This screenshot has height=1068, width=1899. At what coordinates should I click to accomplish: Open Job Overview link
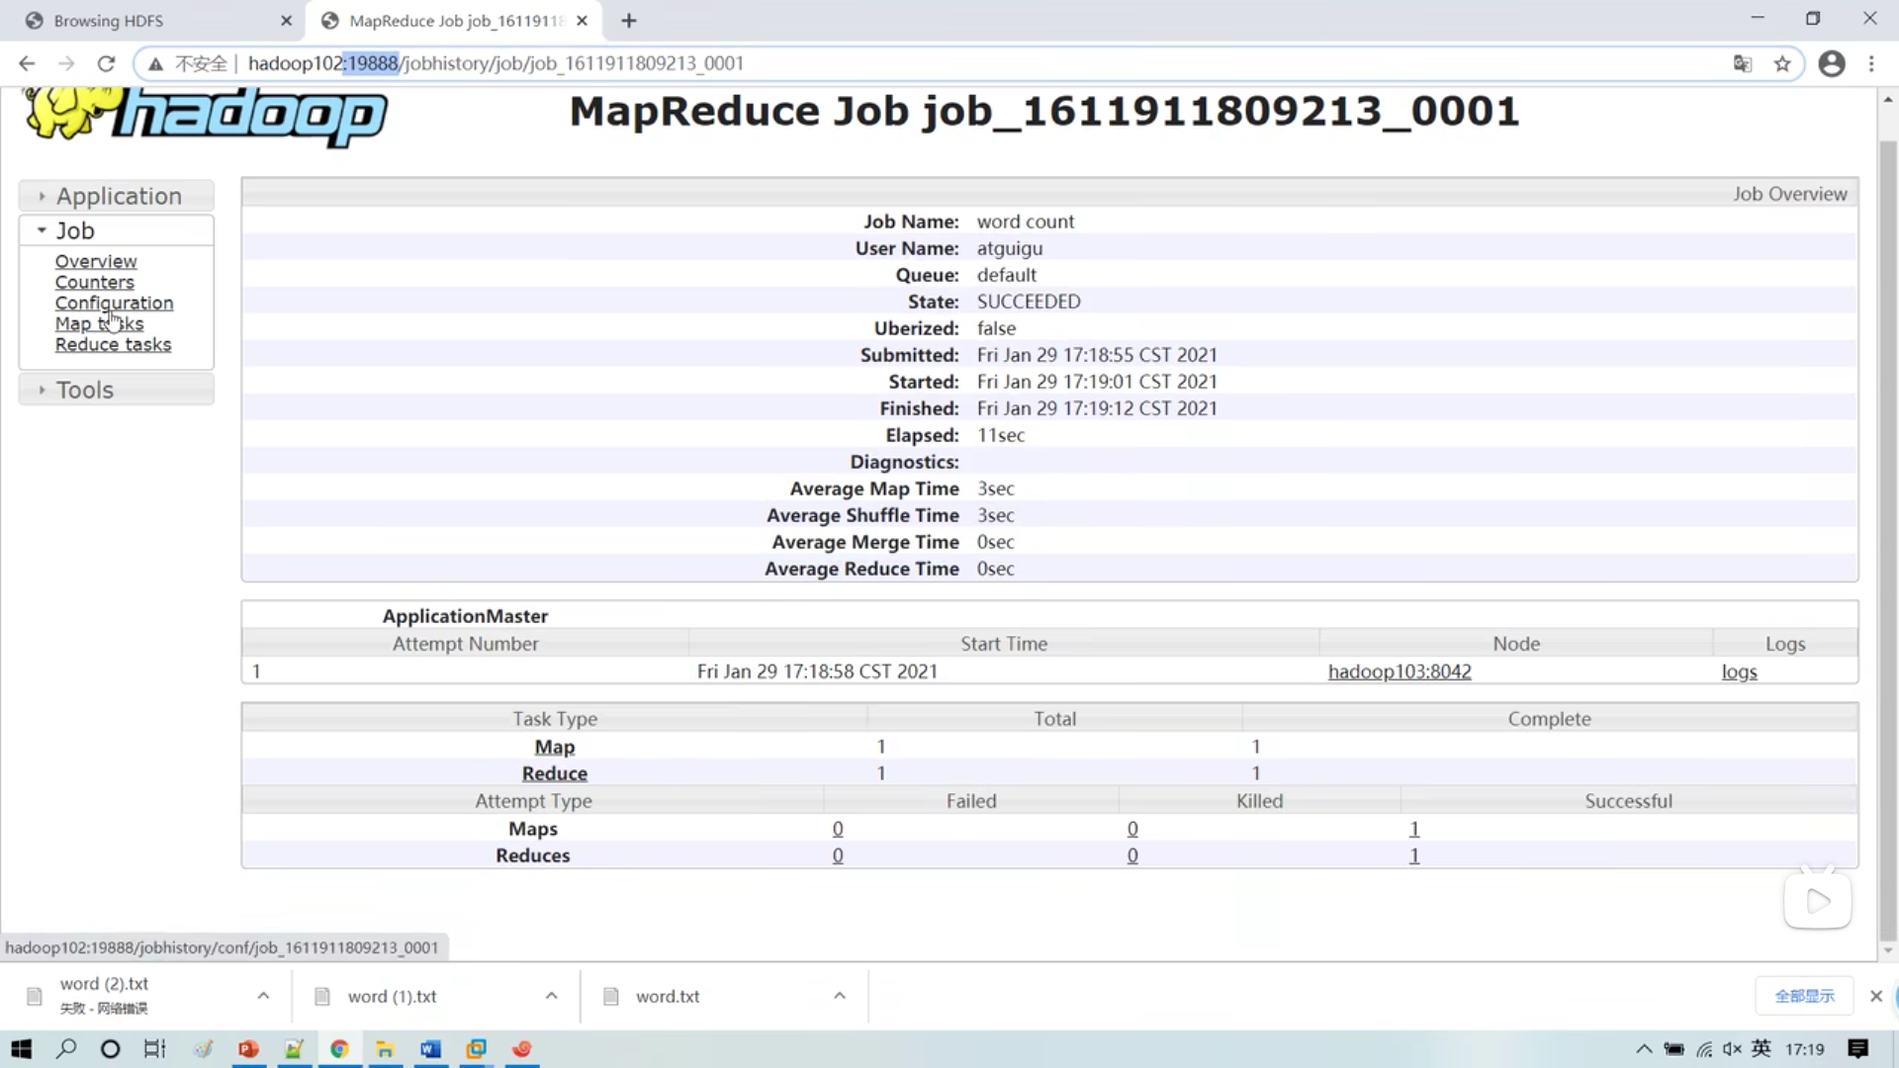tap(96, 261)
